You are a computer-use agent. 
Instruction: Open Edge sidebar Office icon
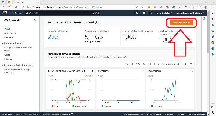click(x=213, y=43)
